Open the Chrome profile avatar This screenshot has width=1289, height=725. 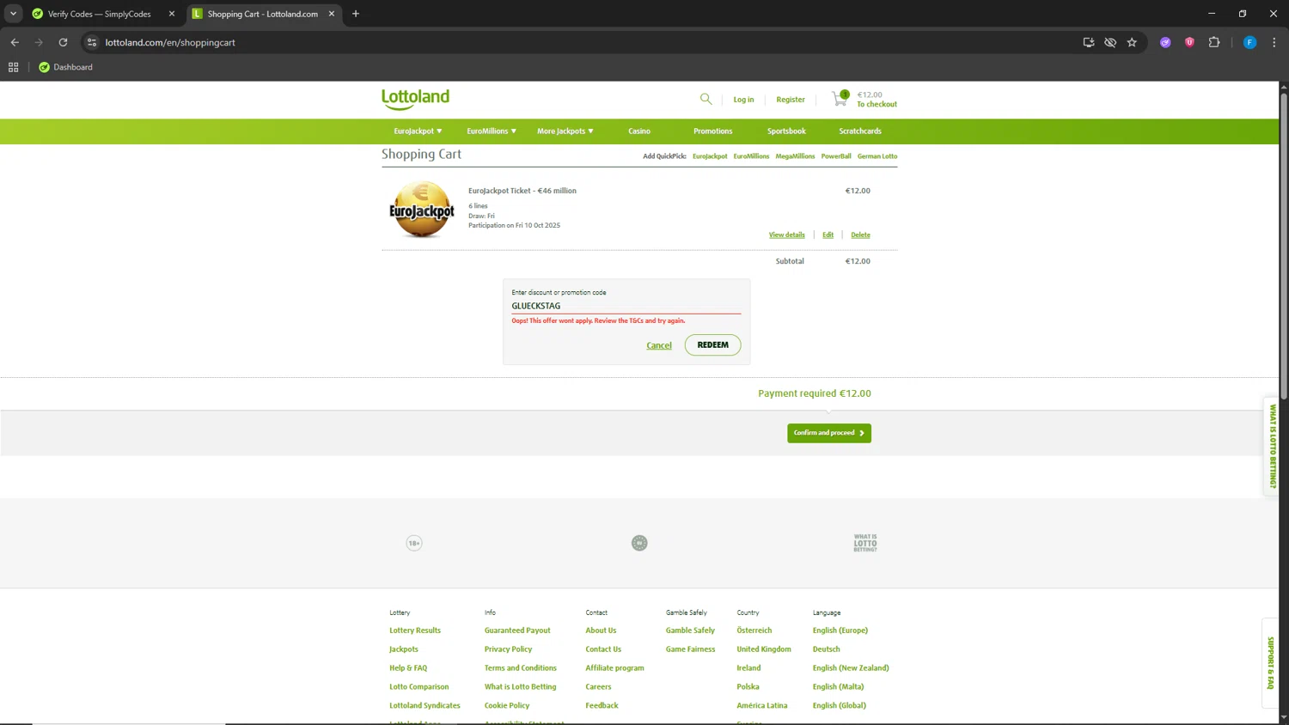pyautogui.click(x=1249, y=42)
